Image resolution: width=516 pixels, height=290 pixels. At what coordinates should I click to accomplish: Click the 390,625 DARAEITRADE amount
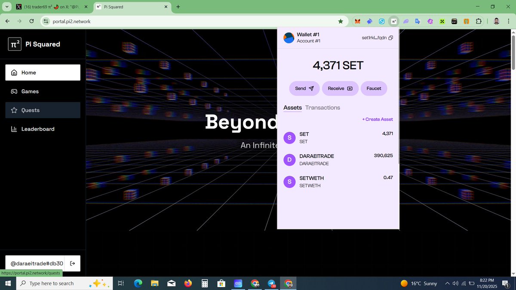(383, 156)
